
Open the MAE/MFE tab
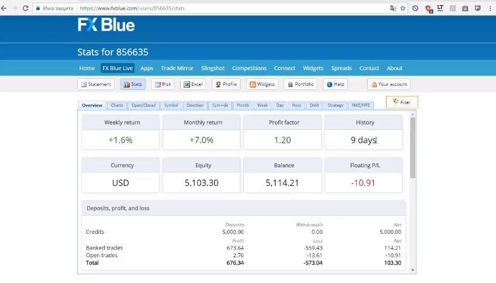coord(360,106)
